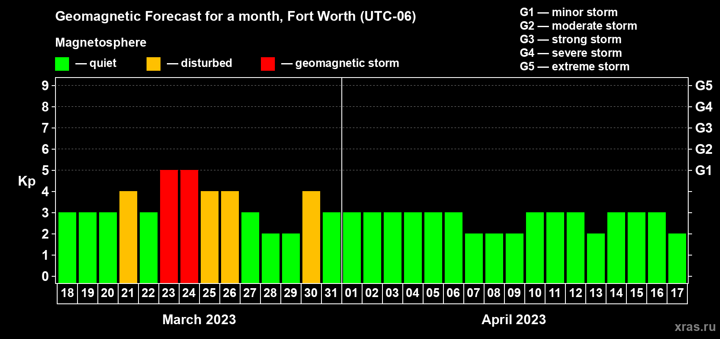The width and height of the screenshot is (720, 339).
Task: Click the 'April 2023' month label
Action: pos(514,320)
